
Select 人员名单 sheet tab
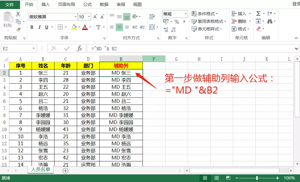[x=41, y=170]
